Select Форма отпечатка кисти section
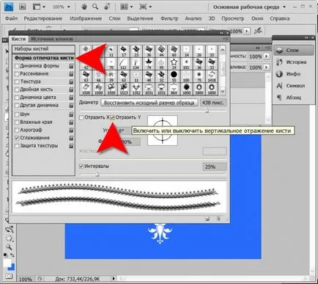This screenshot has width=318, height=284. click(x=44, y=58)
